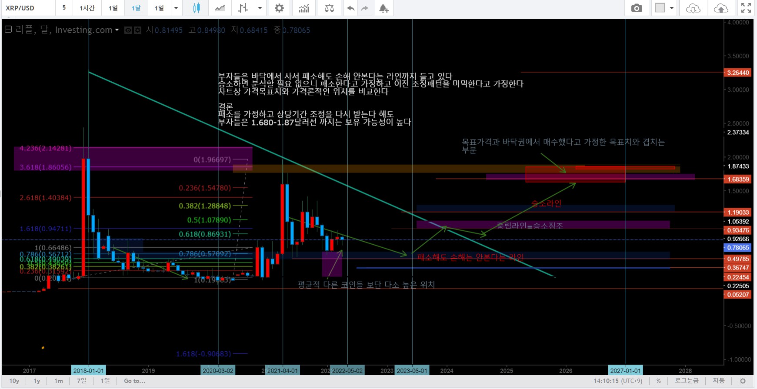This screenshot has width=757, height=389.
Task: Select the candlestick chart style
Action: click(x=197, y=8)
